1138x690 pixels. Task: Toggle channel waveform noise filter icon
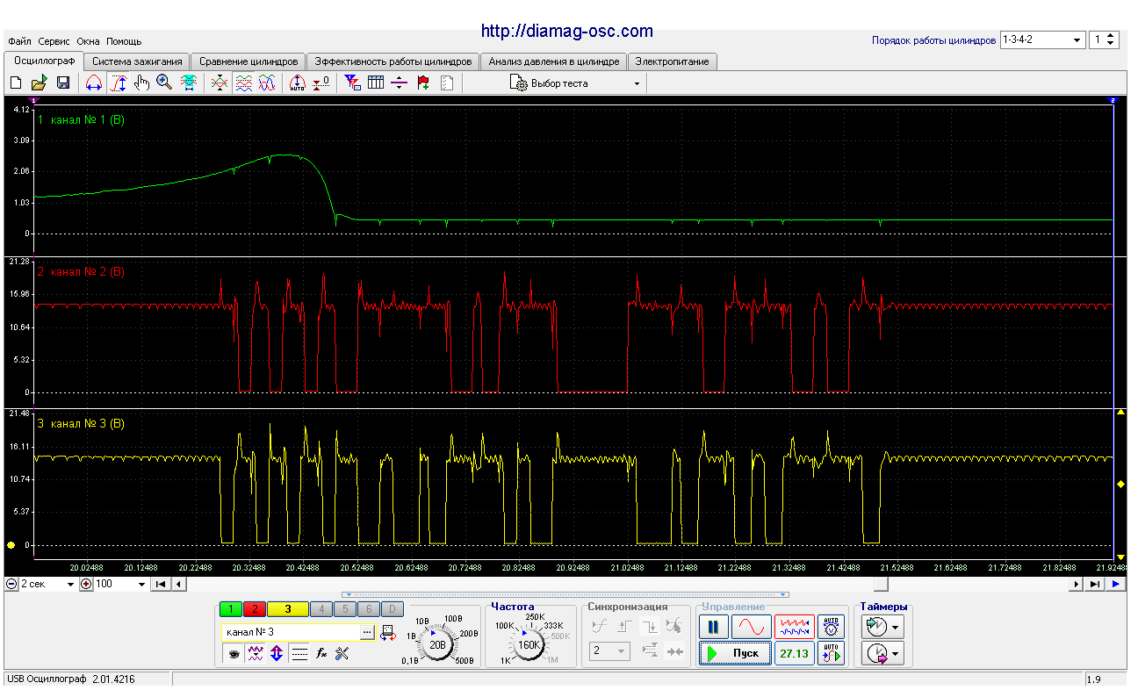click(x=255, y=653)
